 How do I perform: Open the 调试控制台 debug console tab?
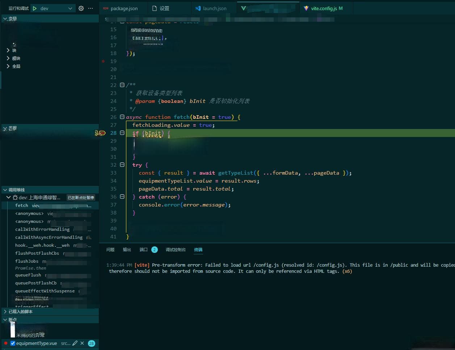pyautogui.click(x=176, y=250)
